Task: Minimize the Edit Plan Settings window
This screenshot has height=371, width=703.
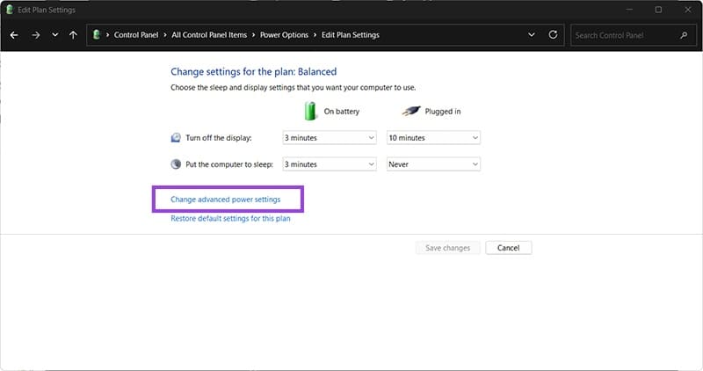Action: coord(629,10)
